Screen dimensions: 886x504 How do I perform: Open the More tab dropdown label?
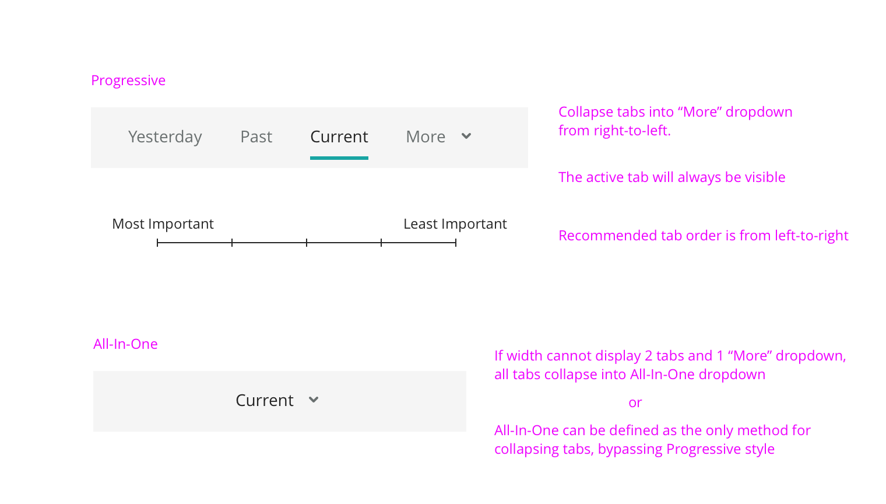pos(426,136)
